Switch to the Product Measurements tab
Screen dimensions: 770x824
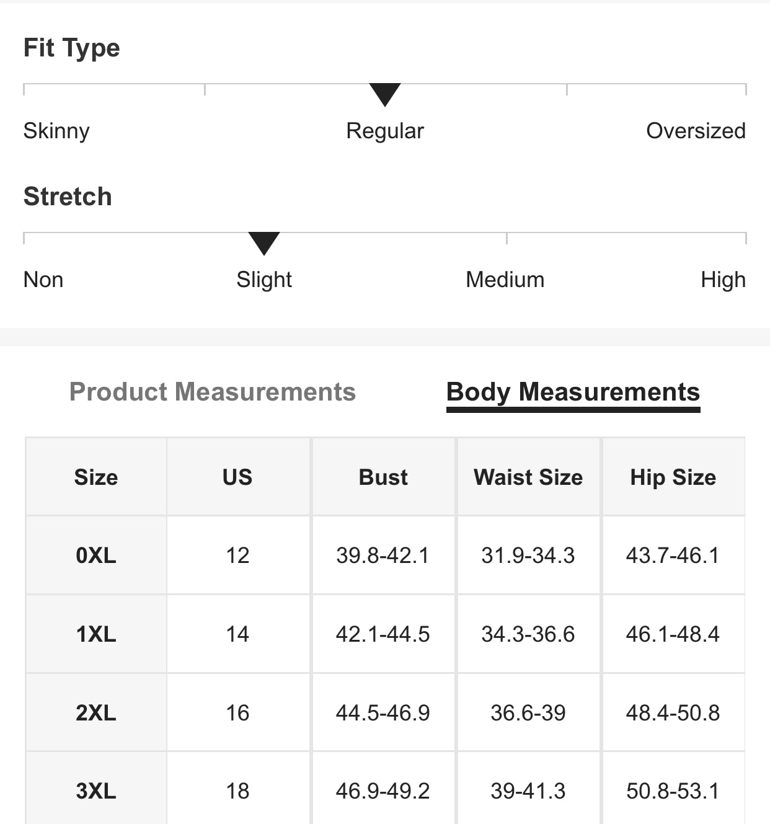(x=212, y=392)
